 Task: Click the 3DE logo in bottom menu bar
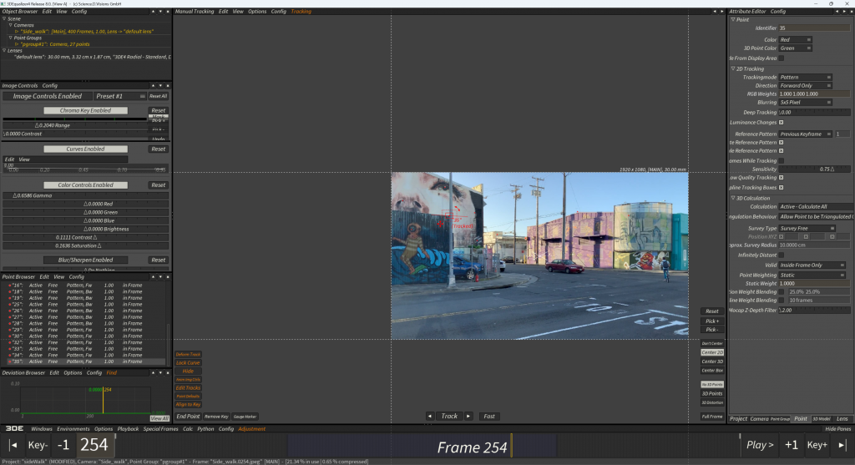pos(14,428)
